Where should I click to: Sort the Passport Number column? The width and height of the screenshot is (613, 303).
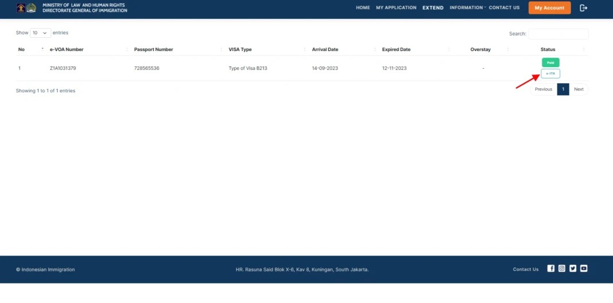point(222,49)
